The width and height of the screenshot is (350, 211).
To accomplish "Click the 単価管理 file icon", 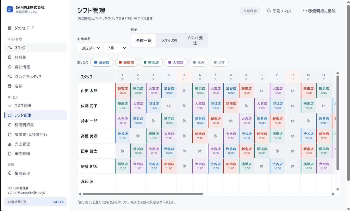I will (10, 154).
